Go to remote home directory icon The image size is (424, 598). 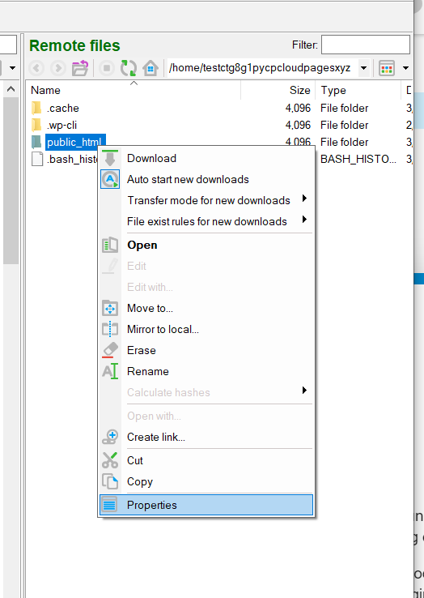[151, 68]
